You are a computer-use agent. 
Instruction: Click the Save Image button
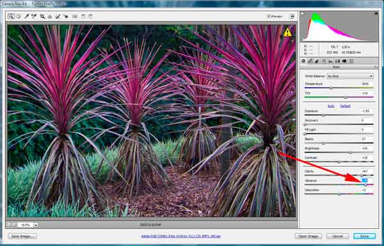click(x=22, y=236)
